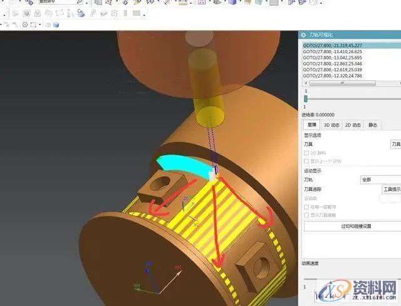This screenshot has width=401, height=306.
Task: Click the tool path position slider handle
Action: 306,98
